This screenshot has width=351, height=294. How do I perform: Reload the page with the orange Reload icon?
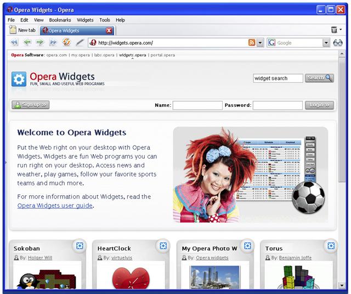(x=66, y=42)
